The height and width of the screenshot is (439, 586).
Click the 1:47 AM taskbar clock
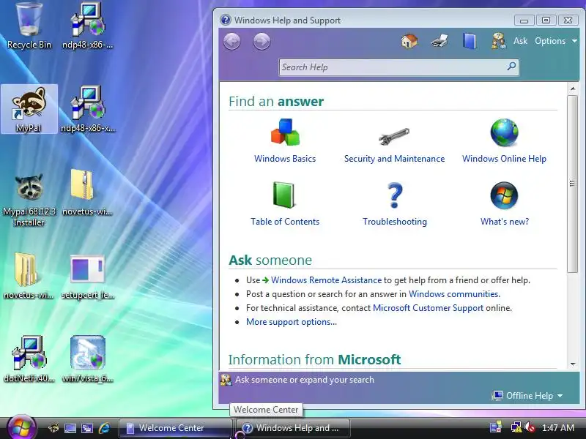click(x=558, y=428)
